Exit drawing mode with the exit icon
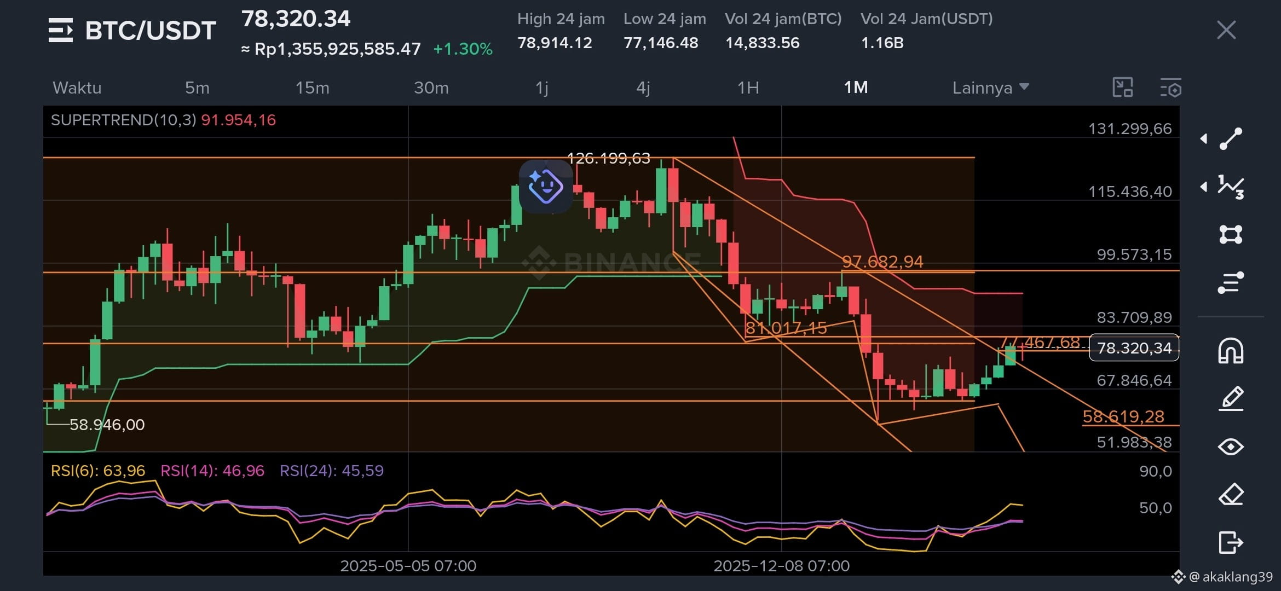The width and height of the screenshot is (1281, 591). pyautogui.click(x=1231, y=543)
